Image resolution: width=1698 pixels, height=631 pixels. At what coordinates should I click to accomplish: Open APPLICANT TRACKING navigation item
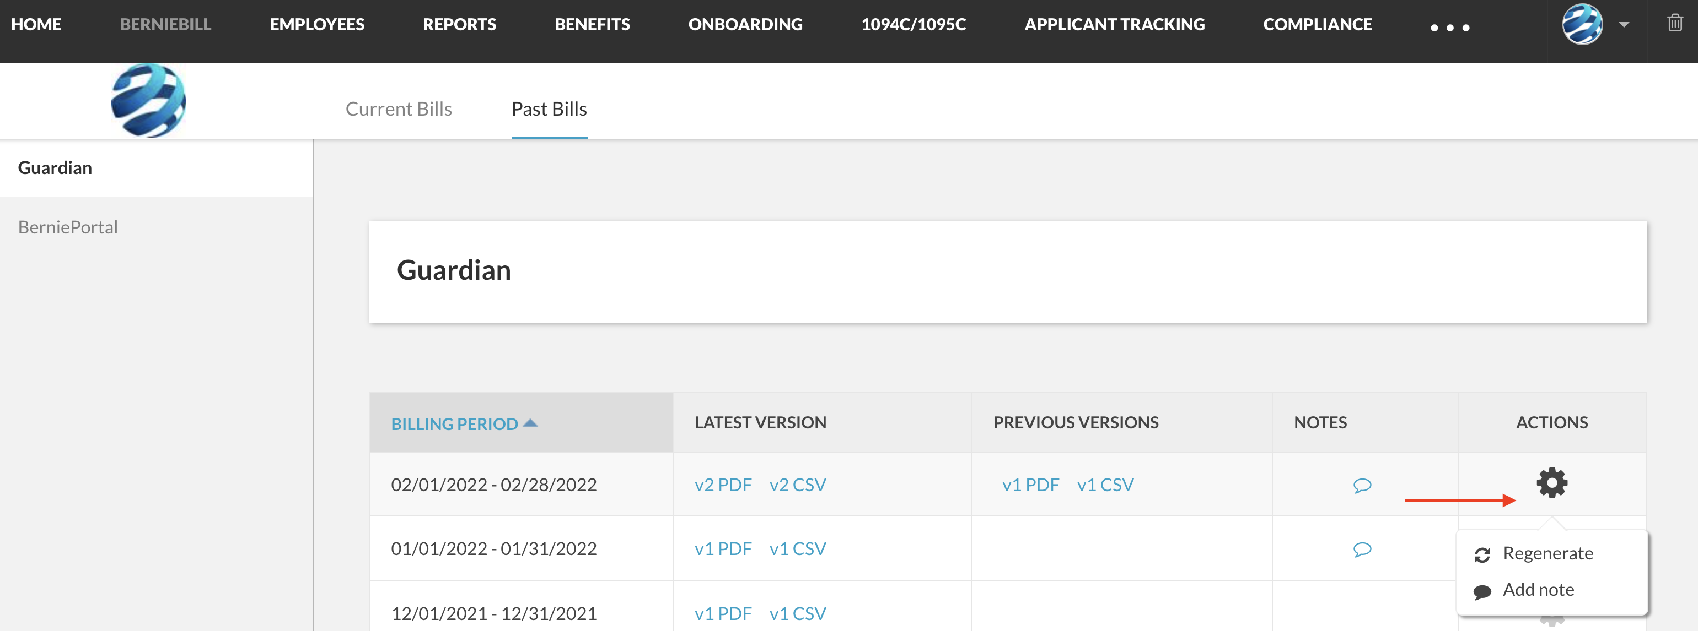1114,24
